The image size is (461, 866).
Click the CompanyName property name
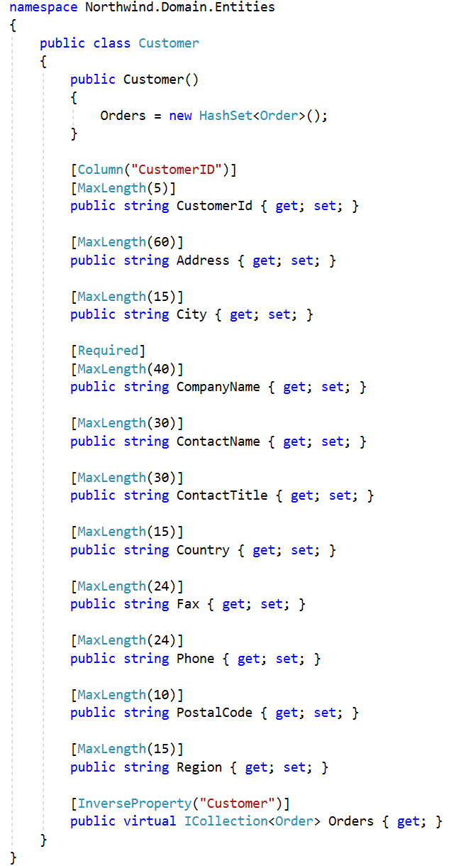(x=222, y=387)
